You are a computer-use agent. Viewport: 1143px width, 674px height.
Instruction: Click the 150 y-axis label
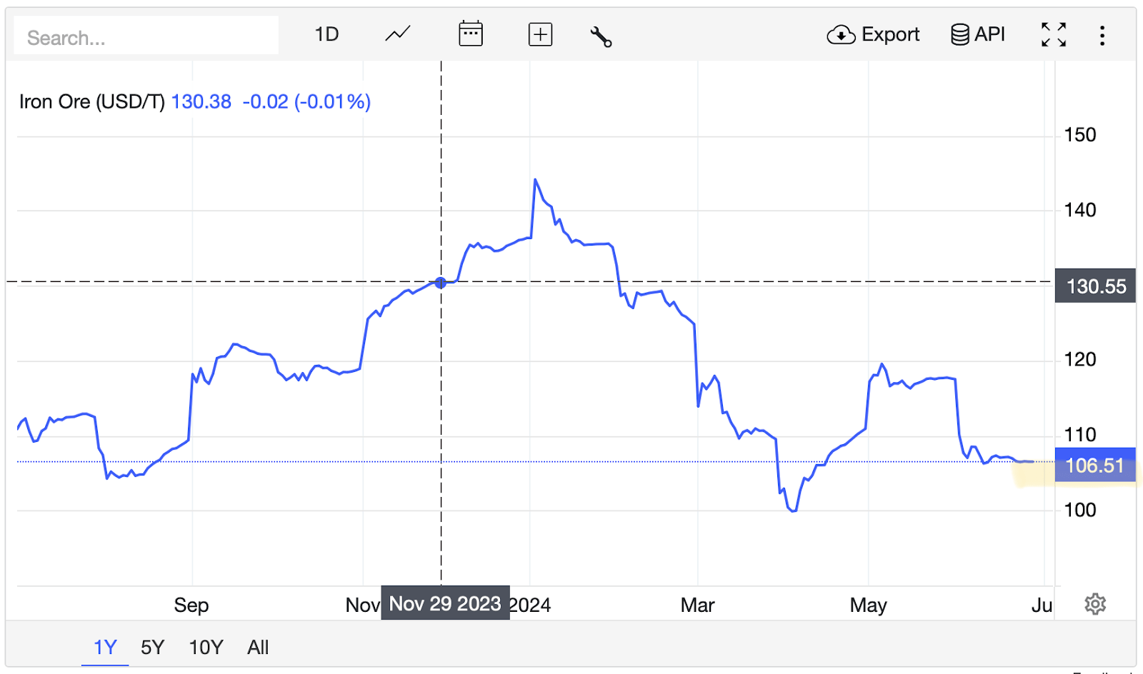1080,135
